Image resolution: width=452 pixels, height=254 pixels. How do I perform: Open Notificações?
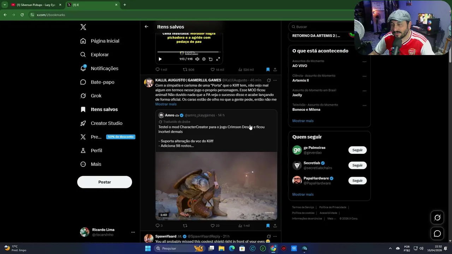(x=100, y=68)
